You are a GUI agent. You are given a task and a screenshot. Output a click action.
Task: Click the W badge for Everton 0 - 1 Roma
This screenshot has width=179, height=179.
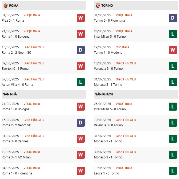[80, 66]
